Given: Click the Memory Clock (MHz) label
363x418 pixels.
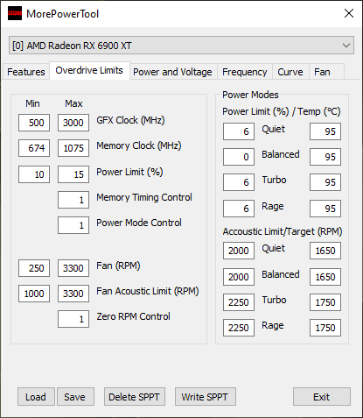Looking at the screenshot, I should point(139,145).
